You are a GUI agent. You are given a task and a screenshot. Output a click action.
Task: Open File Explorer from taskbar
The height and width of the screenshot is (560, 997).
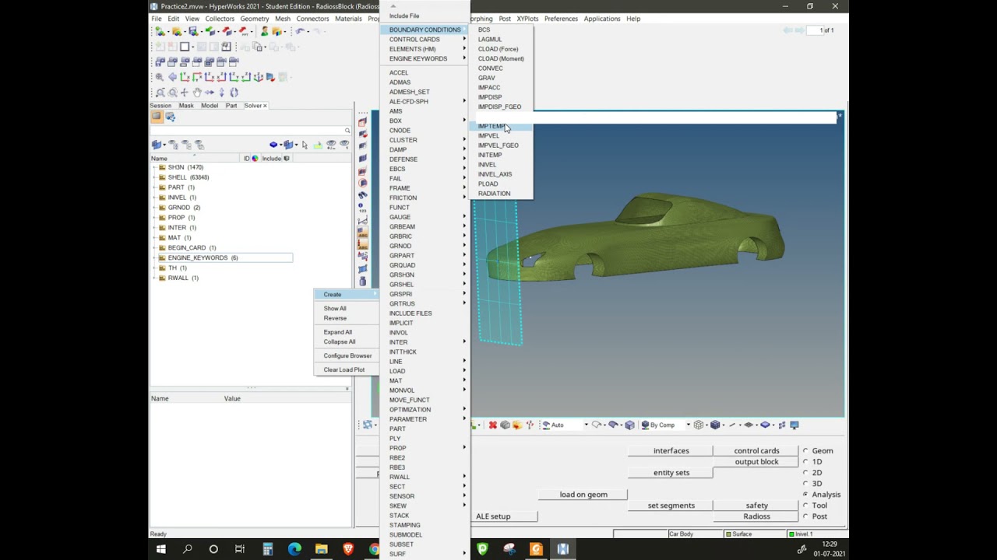321,549
